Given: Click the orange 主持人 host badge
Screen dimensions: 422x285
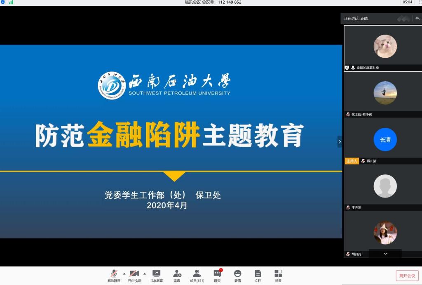Looking at the screenshot, I should (352, 161).
